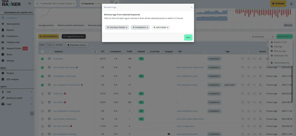Screen dimensions: 296x136
Task: Click trash icon in the ranker seo row
Action: coord(260,93)
